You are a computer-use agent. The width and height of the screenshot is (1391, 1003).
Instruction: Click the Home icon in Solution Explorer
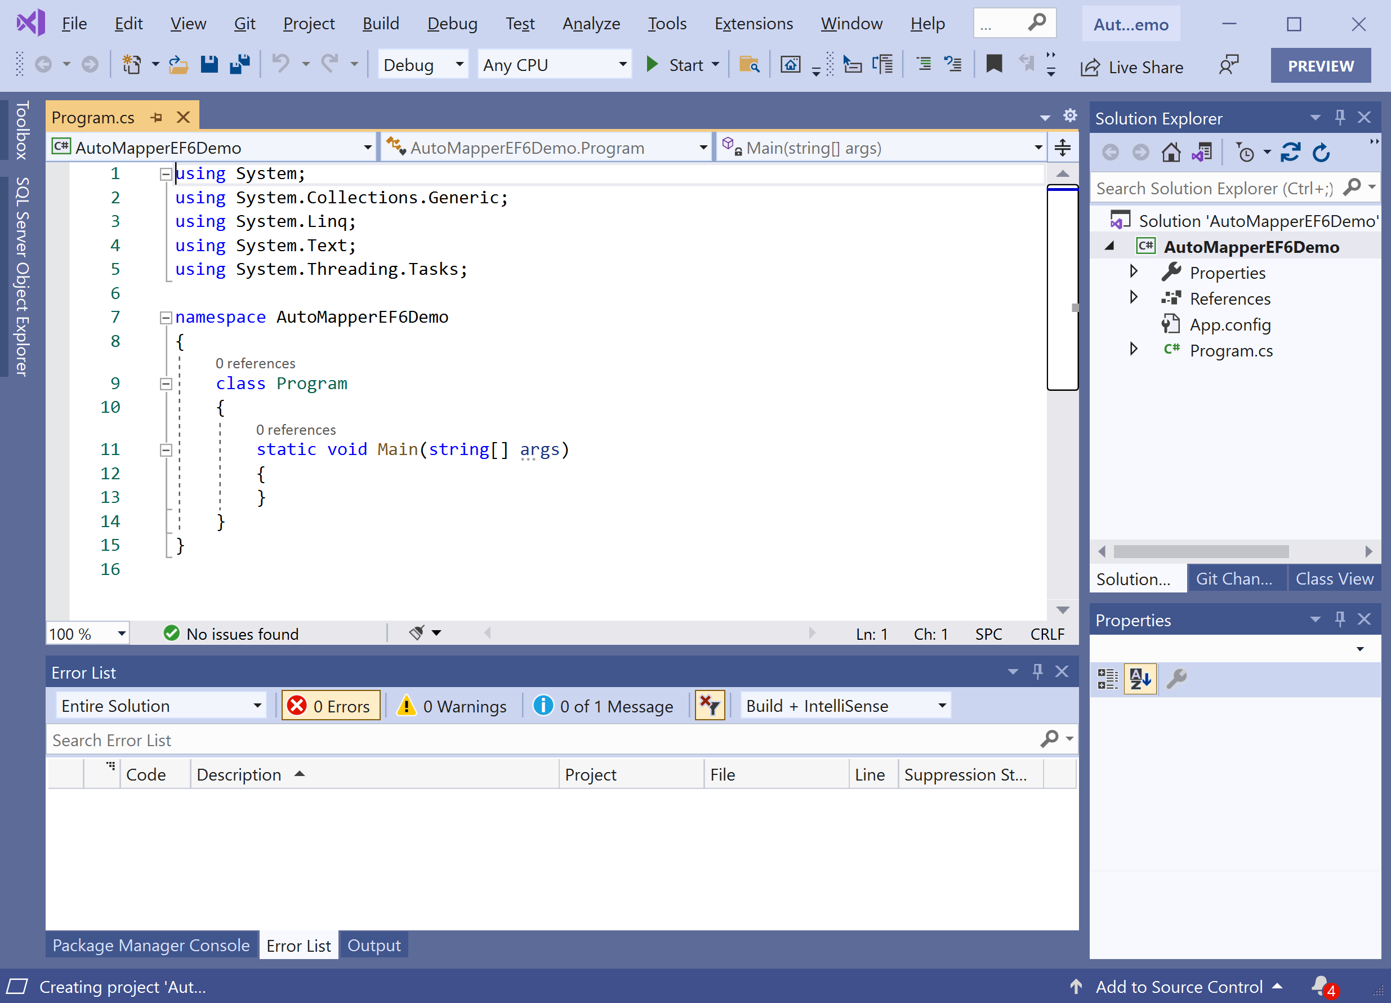pyautogui.click(x=1171, y=152)
